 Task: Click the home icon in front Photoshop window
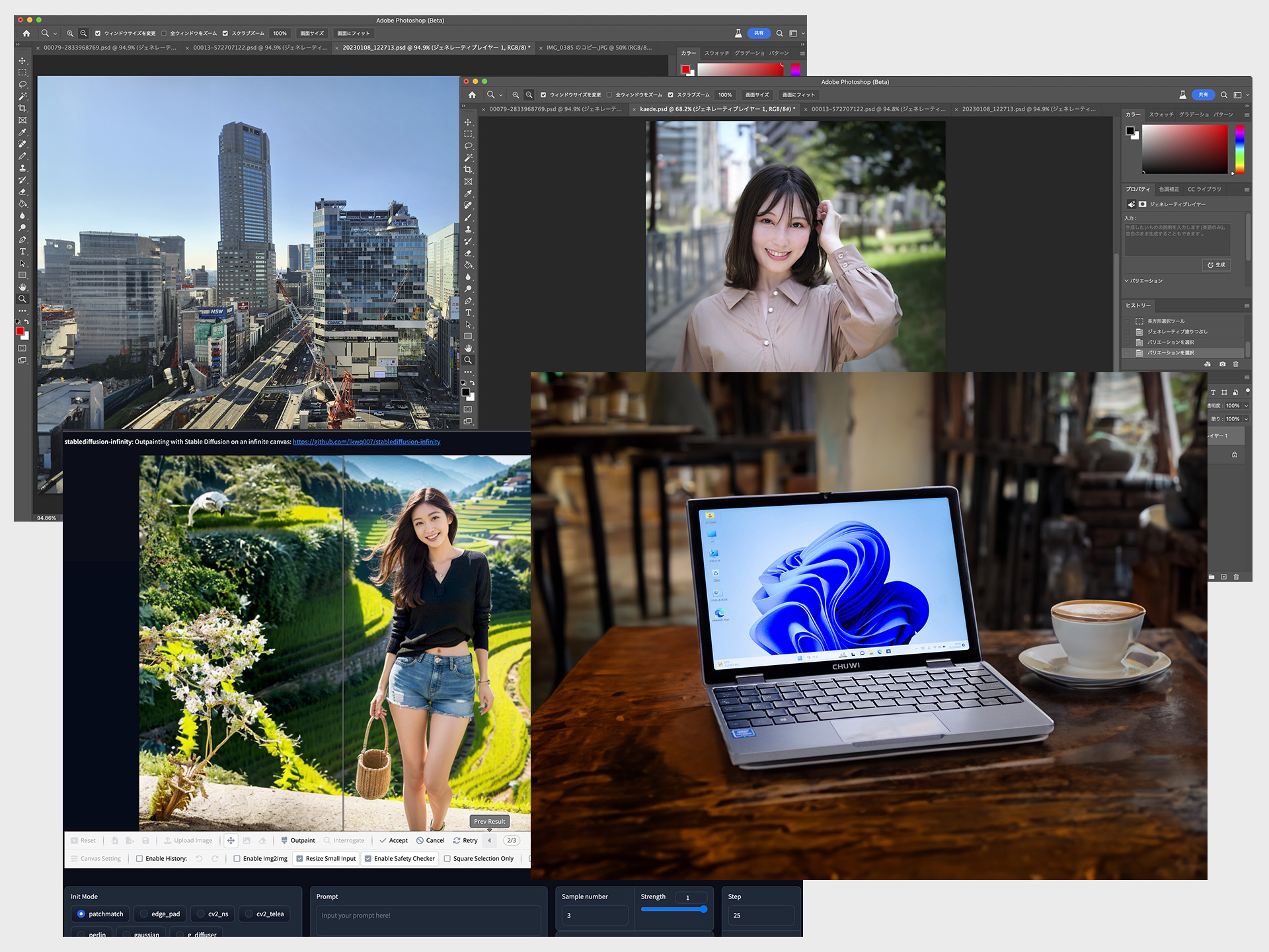tap(472, 95)
